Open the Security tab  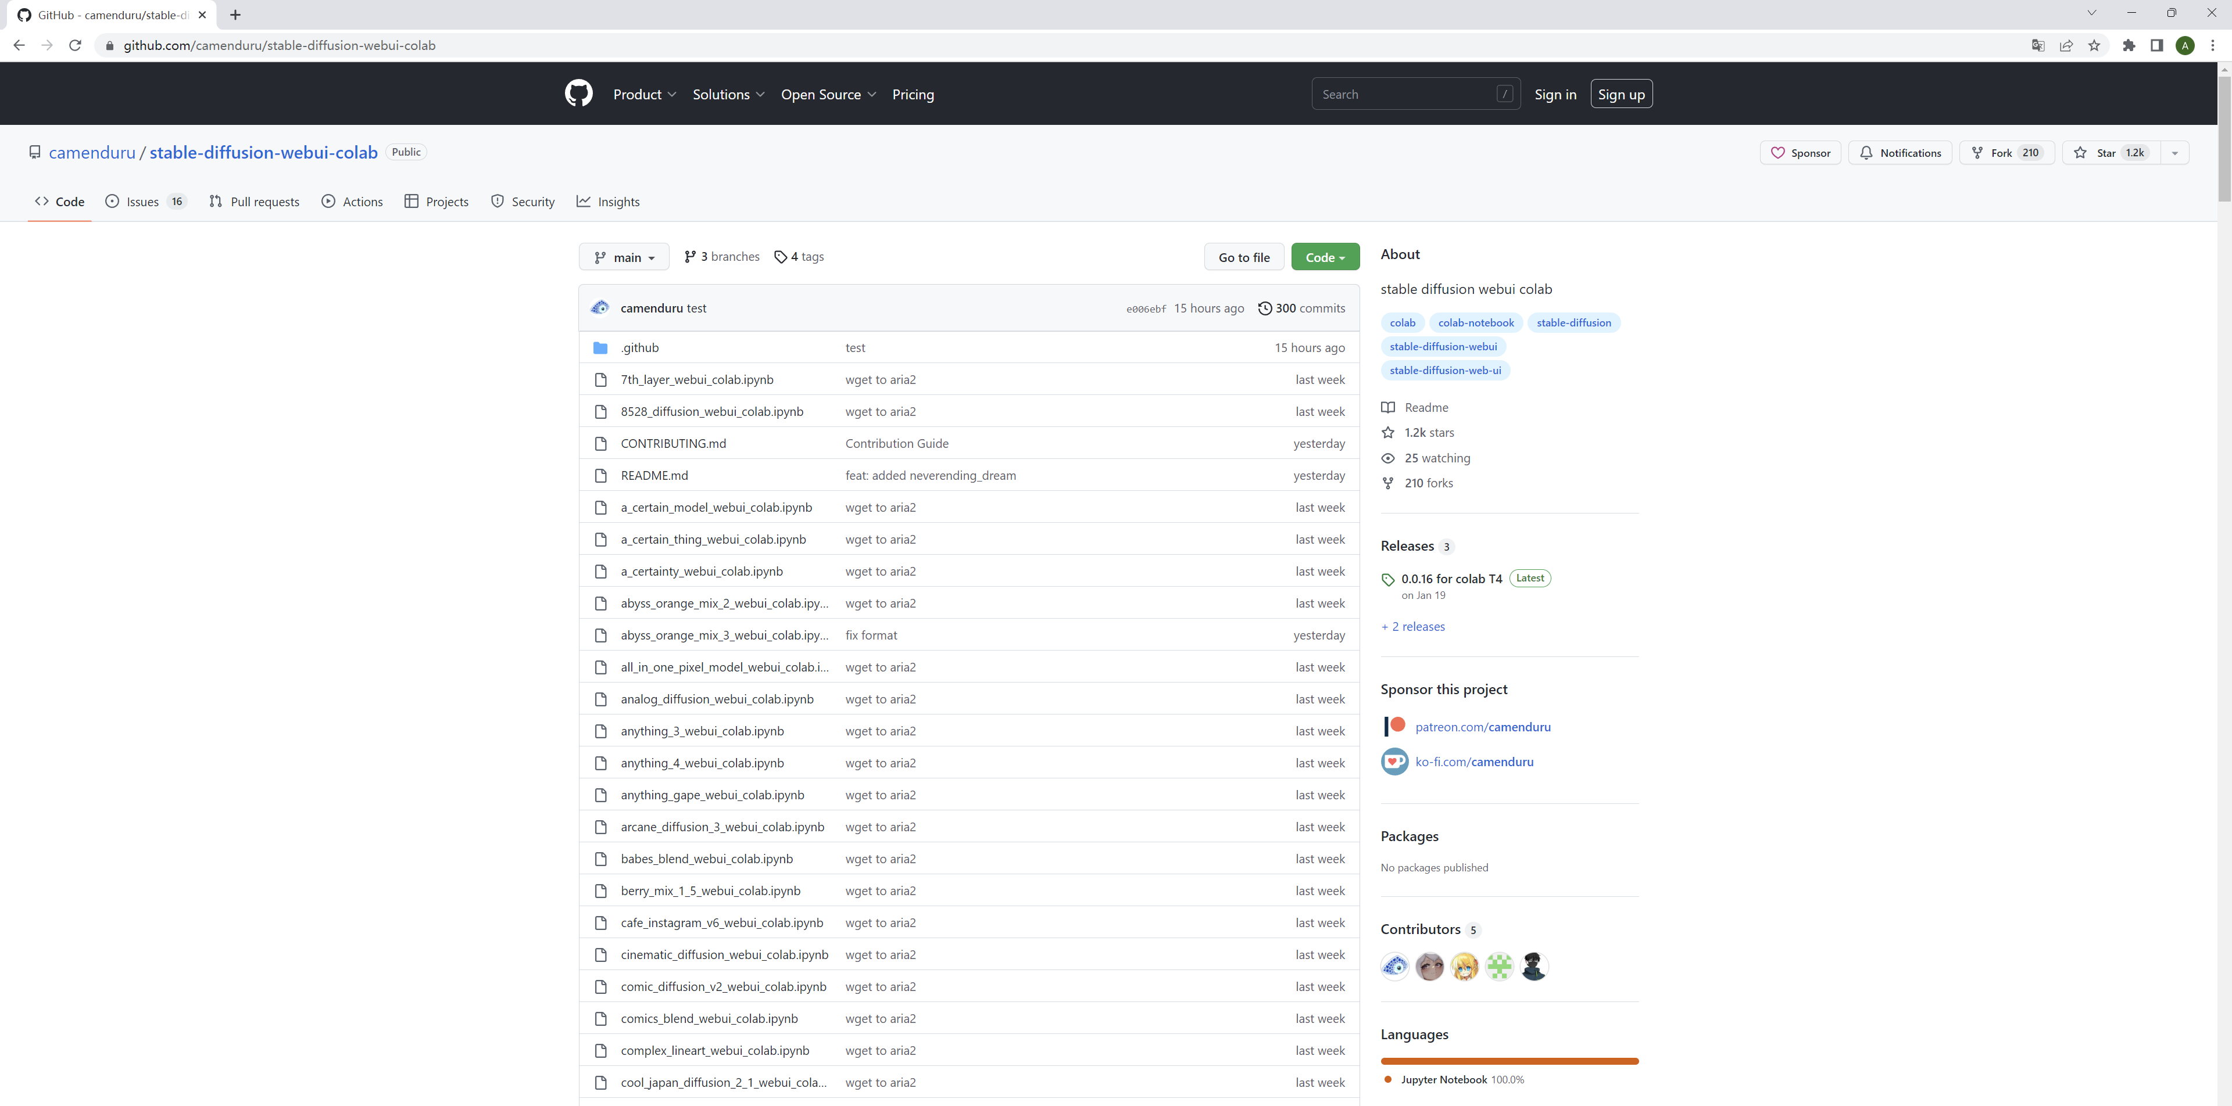click(x=523, y=202)
